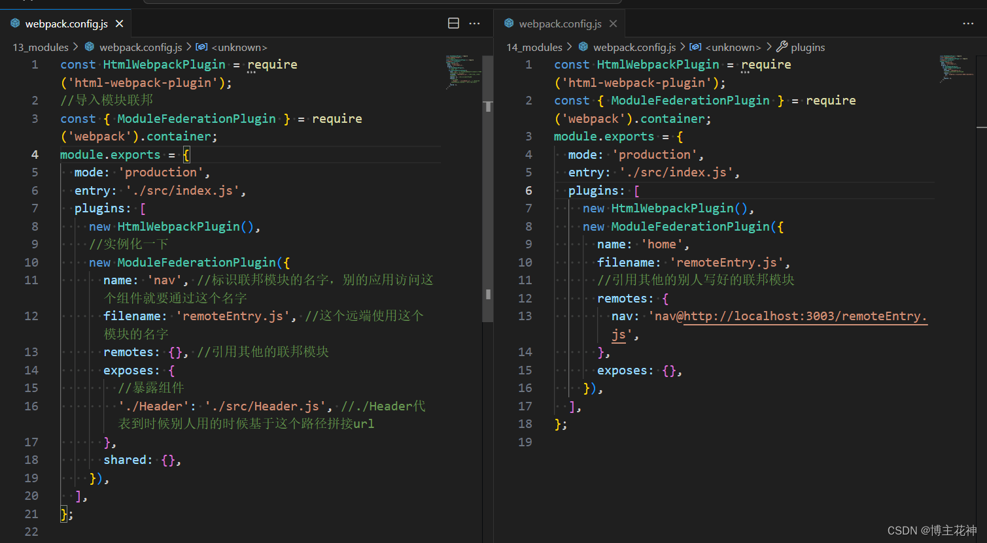Viewport: 987px width, 543px height.
Task: Click 'module.exports' in left editor
Action: click(x=111, y=155)
